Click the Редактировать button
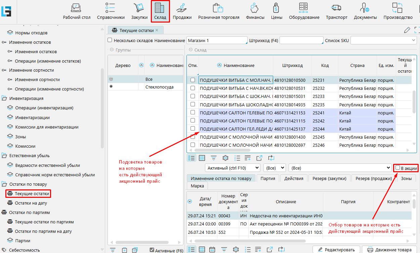 click(x=336, y=250)
